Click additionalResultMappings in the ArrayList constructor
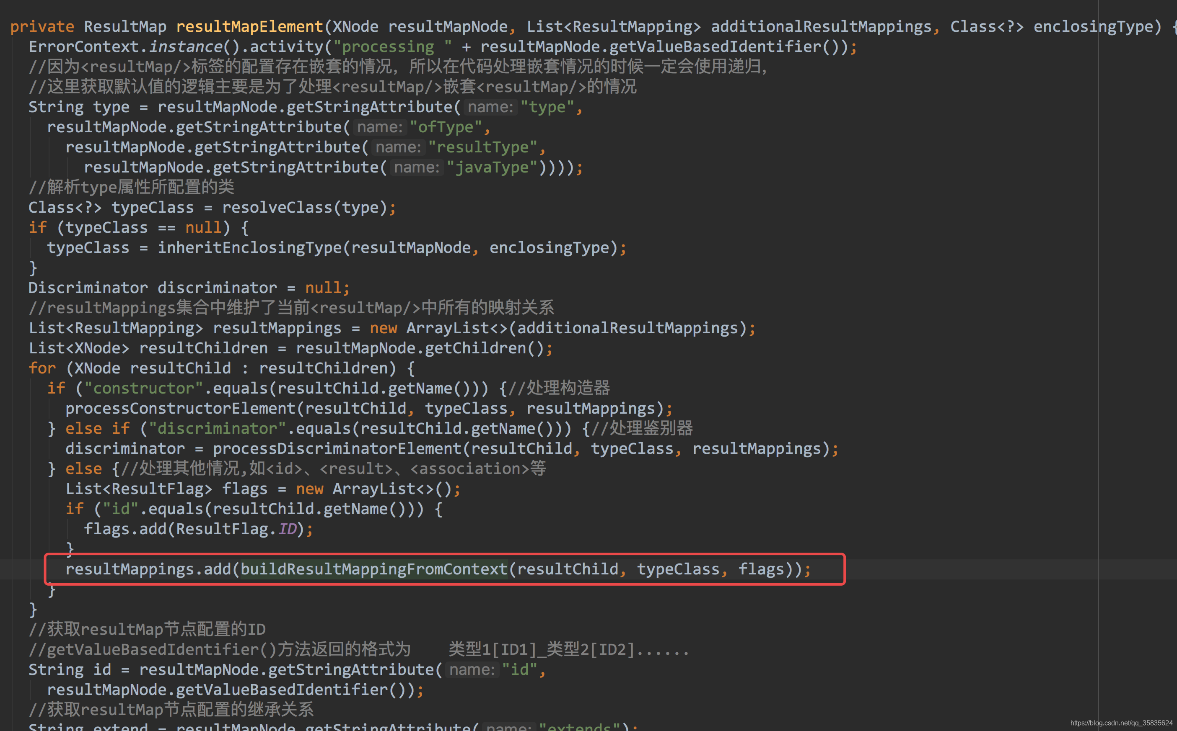Screen dimensions: 1177x731 tap(628, 328)
